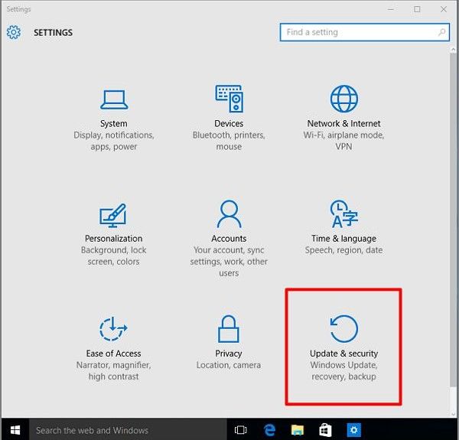
Task: Open the Devices keyboard and speaker icon
Action: point(229,99)
